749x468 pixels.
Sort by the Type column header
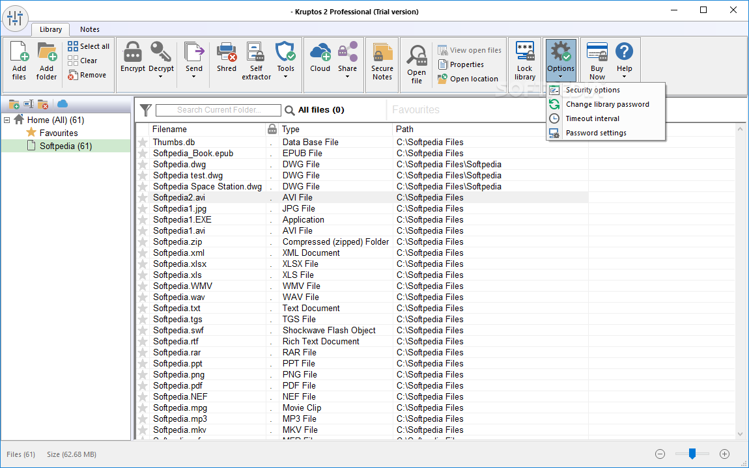pyautogui.click(x=335, y=130)
